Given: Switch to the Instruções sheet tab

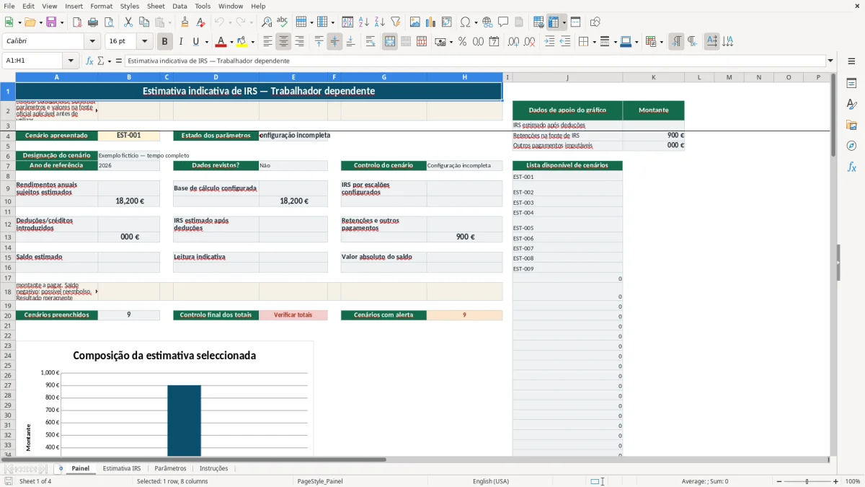Looking at the screenshot, I should point(214,468).
